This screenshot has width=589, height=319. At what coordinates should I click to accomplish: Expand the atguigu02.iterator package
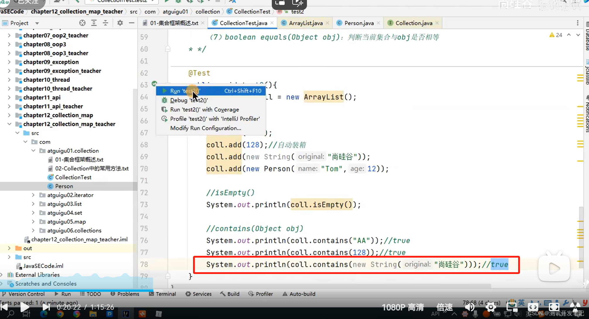click(x=33, y=195)
